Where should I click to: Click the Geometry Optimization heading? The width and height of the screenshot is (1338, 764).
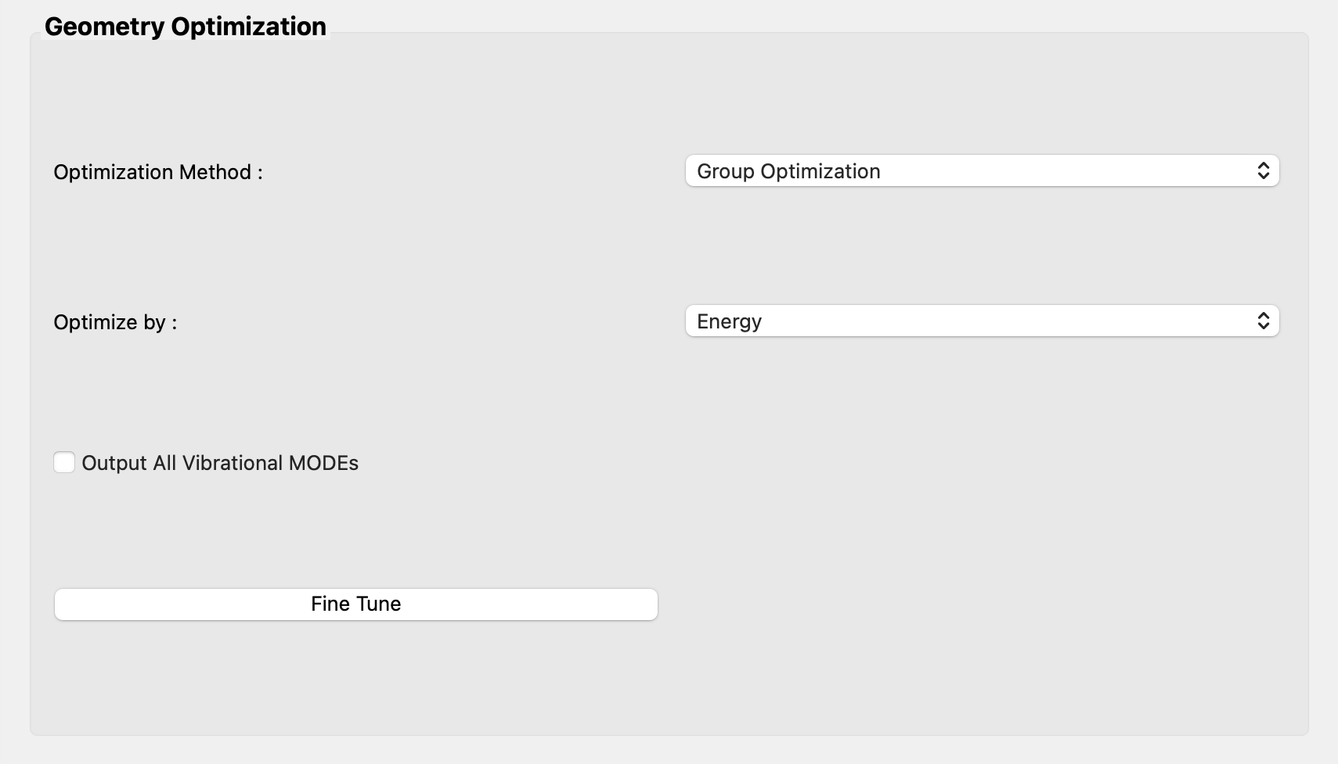pos(186,25)
